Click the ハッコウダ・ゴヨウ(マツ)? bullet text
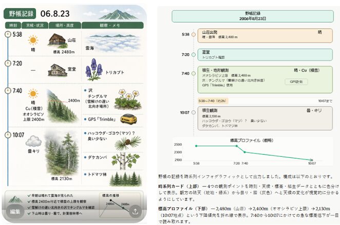The image size is (340, 225). click(x=111, y=133)
